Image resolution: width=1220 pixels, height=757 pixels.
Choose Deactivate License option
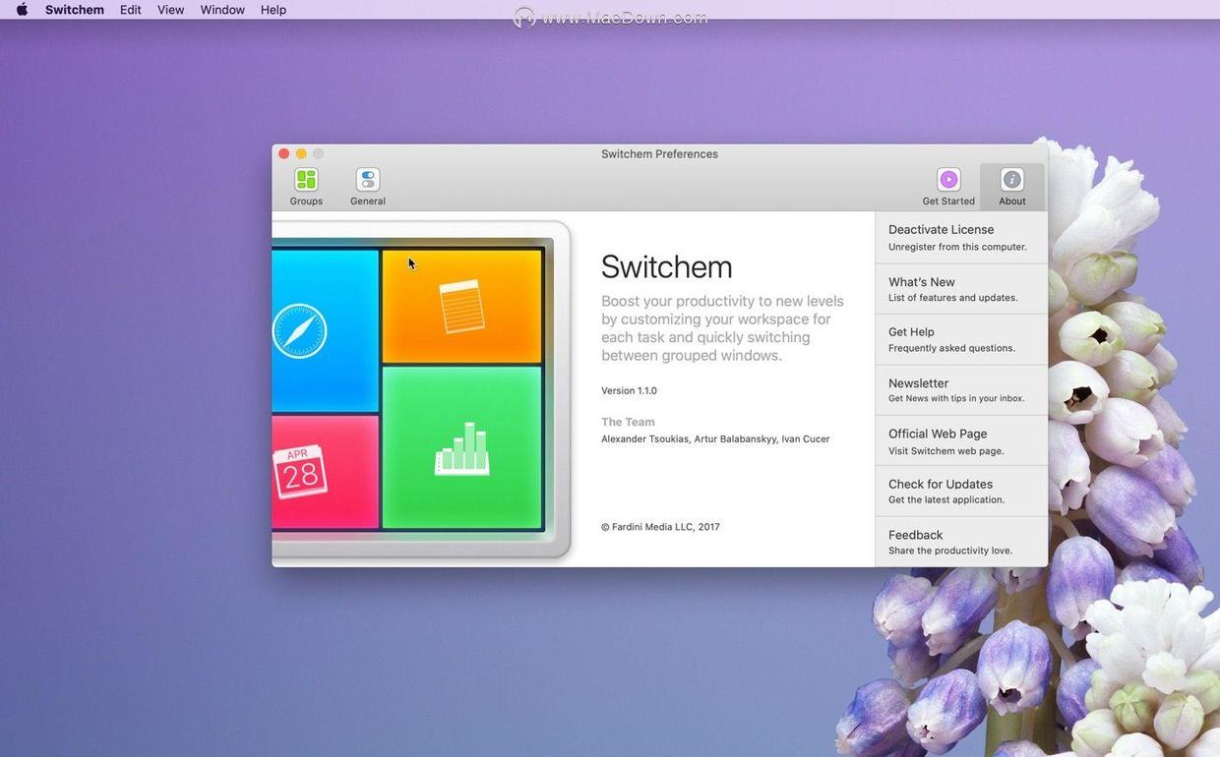click(961, 238)
